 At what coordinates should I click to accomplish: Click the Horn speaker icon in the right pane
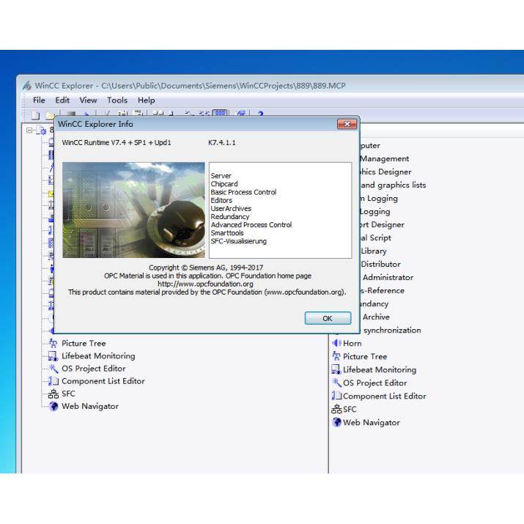click(336, 343)
